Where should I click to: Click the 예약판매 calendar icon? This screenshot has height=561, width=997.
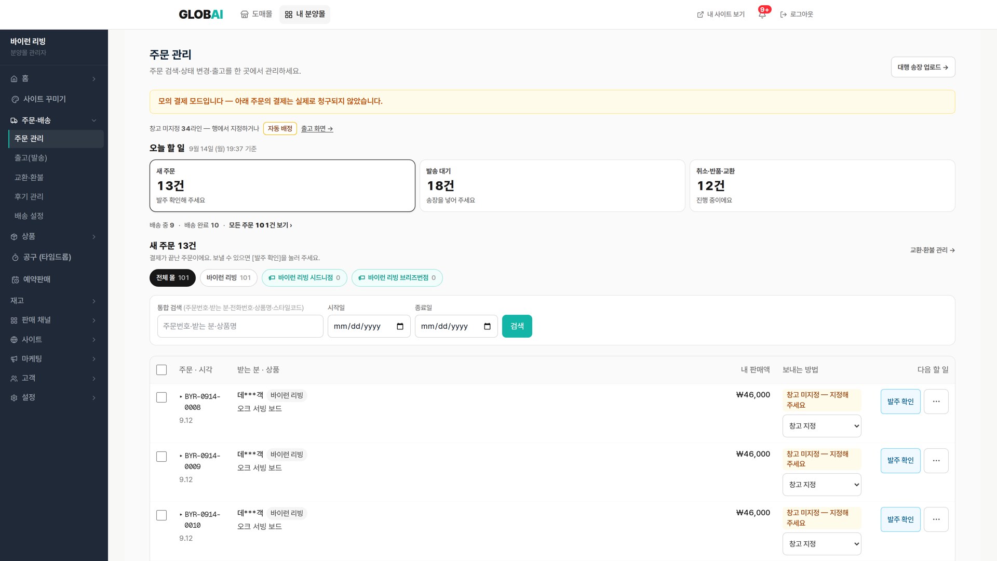pos(15,279)
